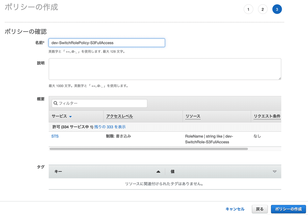Click the 制限: 書き込み access level cell

119,136
